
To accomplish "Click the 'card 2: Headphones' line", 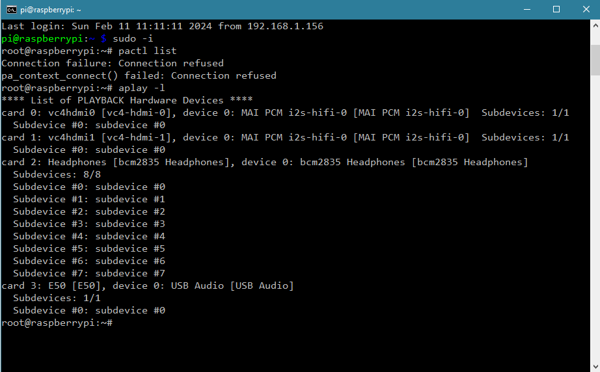I will coord(264,162).
